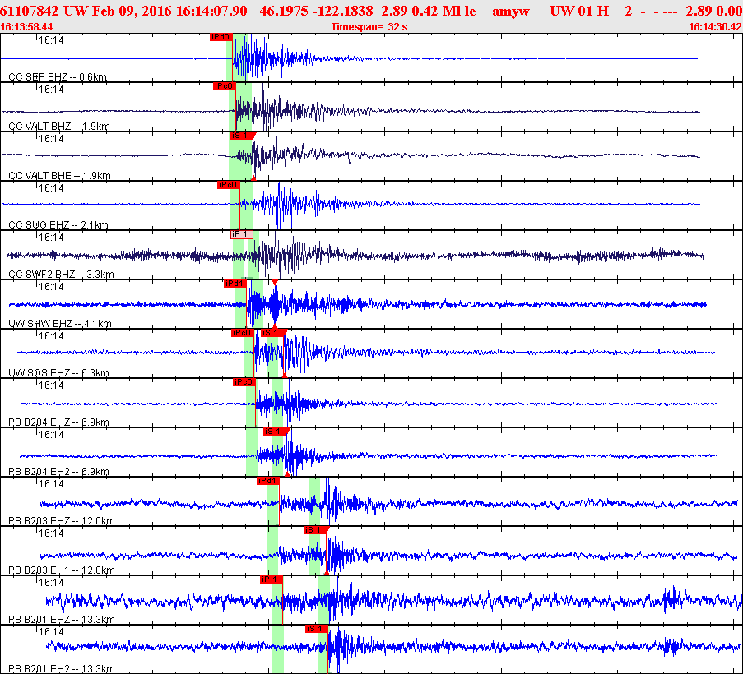Screen dimensions: 743x674
Task: Click the CC SUG EHZ -- 2.1km label
Action: pos(58,225)
